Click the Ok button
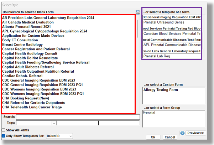The width and height of the screenshot is (214, 145). click(x=153, y=137)
